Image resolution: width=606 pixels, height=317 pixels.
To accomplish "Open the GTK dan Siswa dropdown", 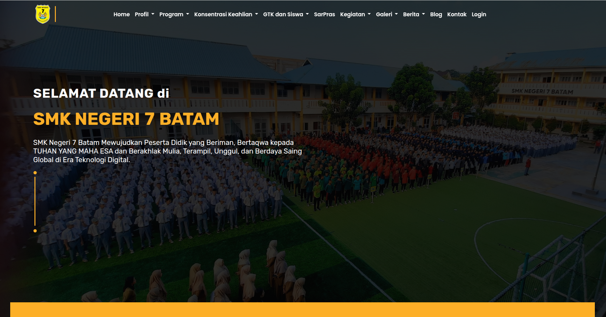I will coord(286,14).
